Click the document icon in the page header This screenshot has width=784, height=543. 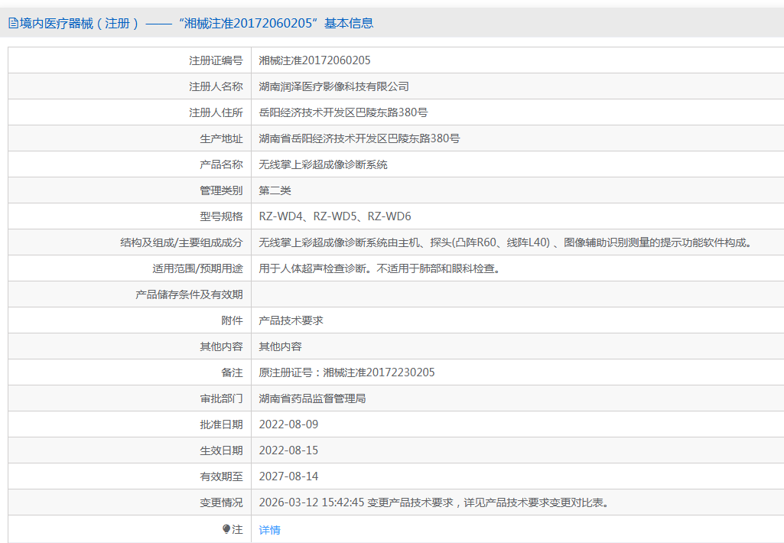tap(13, 24)
